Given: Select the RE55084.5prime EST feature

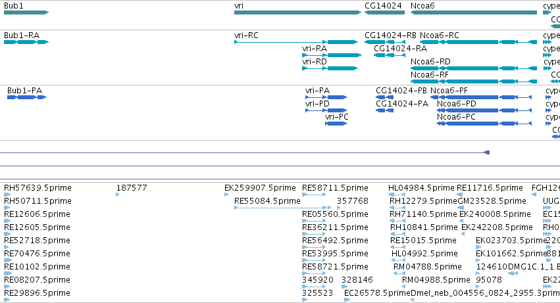Looking at the screenshot, I should coord(282,208).
